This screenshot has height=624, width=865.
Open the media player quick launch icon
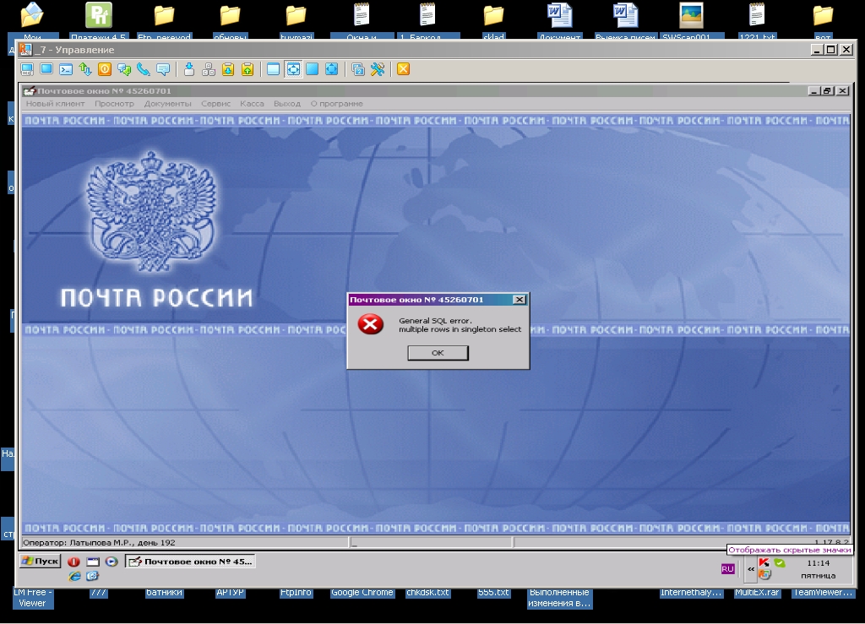pyautogui.click(x=112, y=562)
